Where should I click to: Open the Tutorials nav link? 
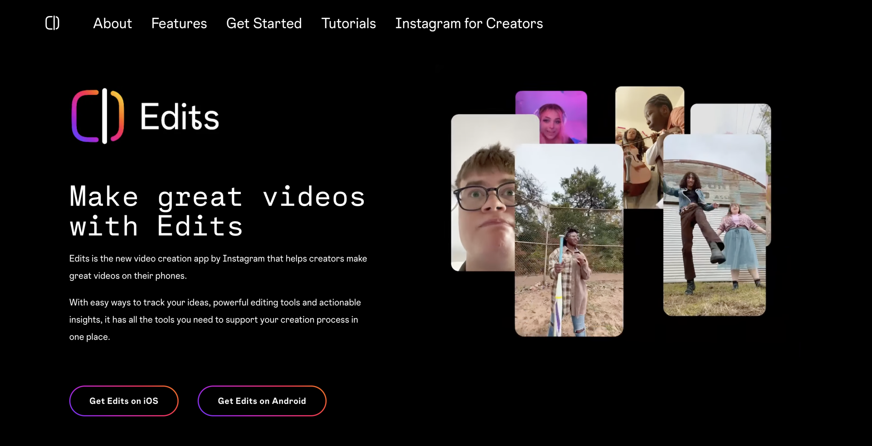348,23
